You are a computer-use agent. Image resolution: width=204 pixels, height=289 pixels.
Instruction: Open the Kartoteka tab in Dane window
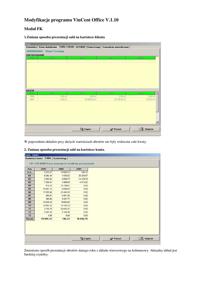[x=32, y=47]
